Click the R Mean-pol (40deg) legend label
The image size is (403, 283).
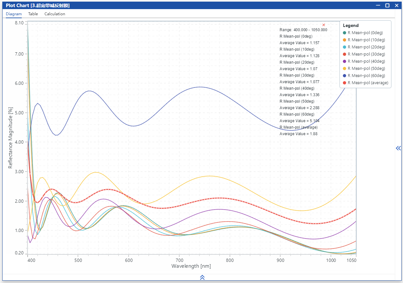366,61
